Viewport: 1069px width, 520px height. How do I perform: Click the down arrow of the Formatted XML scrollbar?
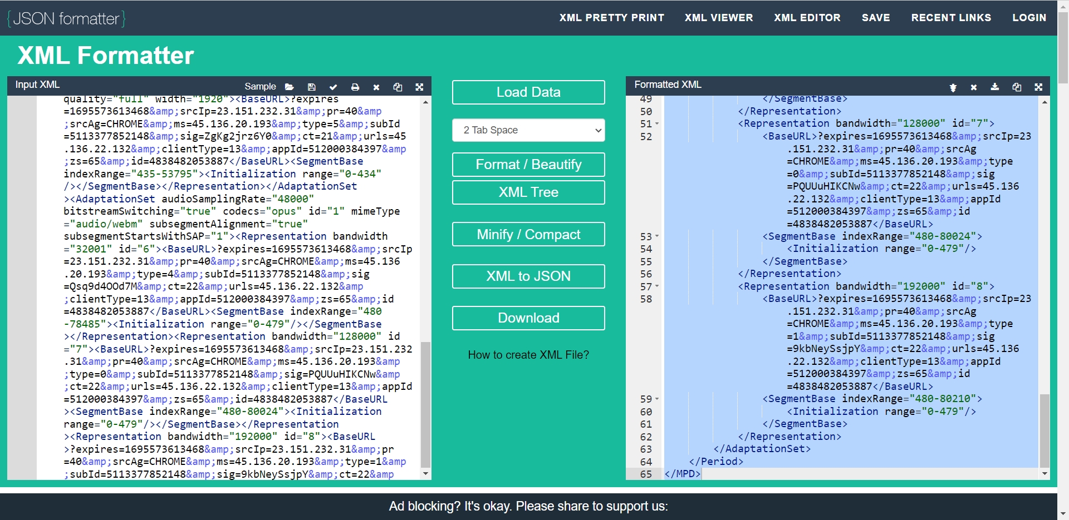pos(1045,474)
